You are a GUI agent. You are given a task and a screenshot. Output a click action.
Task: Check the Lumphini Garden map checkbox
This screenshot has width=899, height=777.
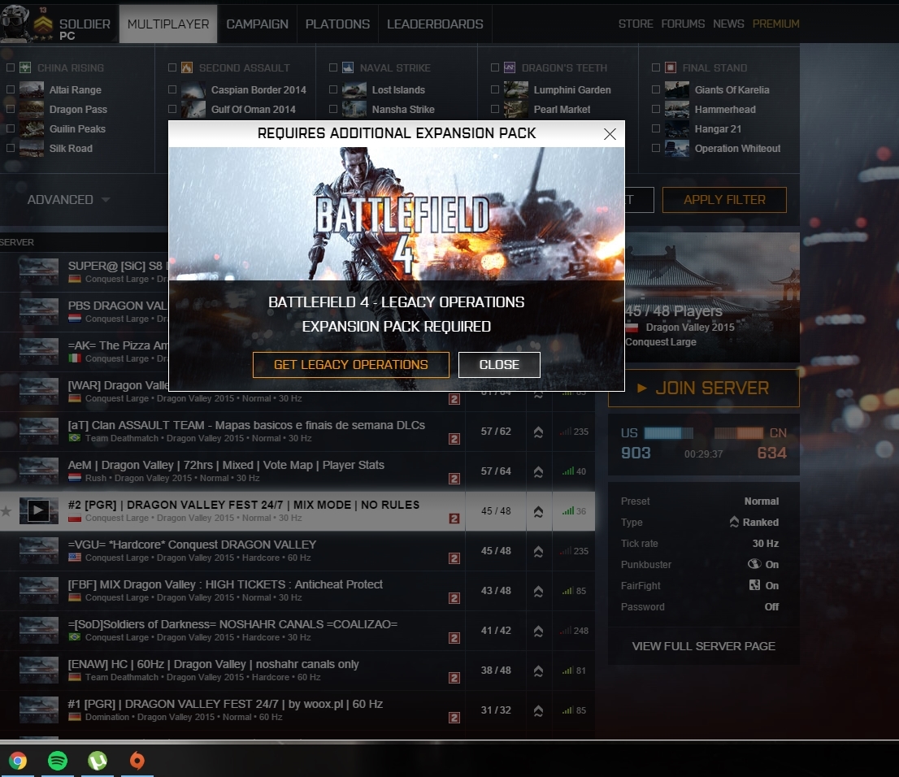[495, 89]
